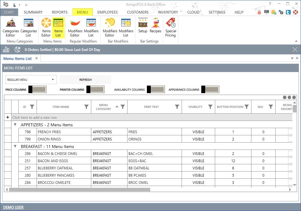This screenshot has width=301, height=211.
Task: Open the Employees ribbon tab
Action: click(107, 12)
